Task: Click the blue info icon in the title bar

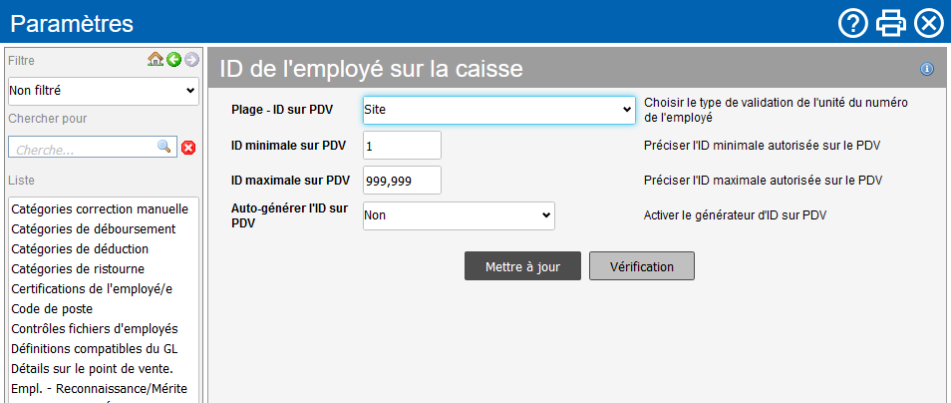Action: pyautogui.click(x=927, y=69)
